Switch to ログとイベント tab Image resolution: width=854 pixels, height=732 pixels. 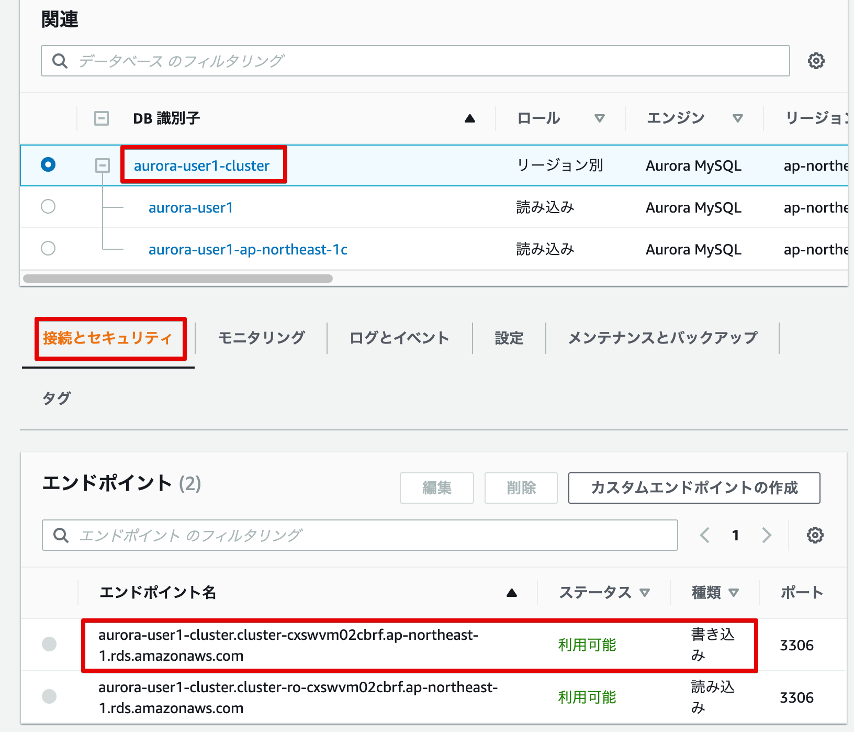[399, 338]
